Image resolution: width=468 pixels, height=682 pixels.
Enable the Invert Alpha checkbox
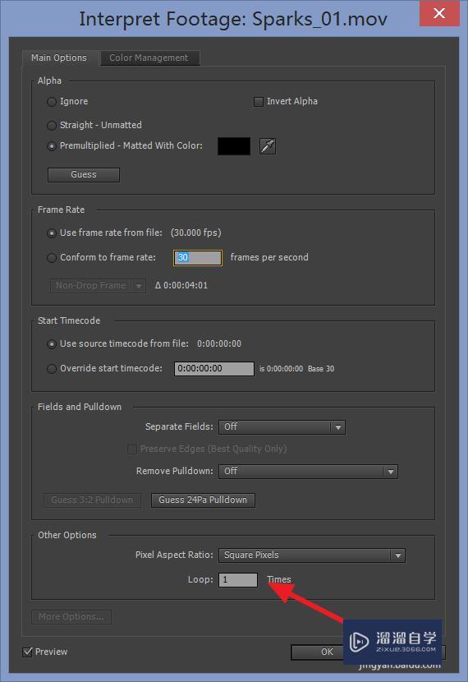point(259,102)
